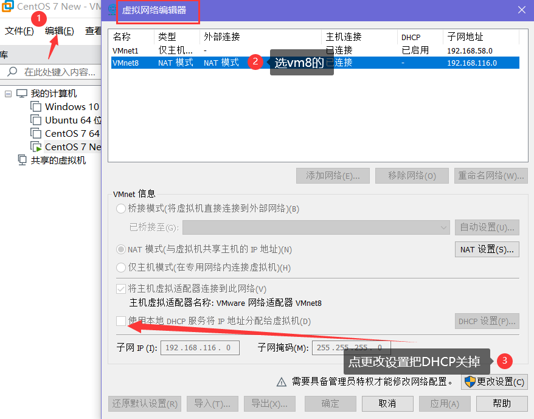The width and height of the screenshot is (534, 419).
Task: Click the DHCP column header
Action: 420,36
